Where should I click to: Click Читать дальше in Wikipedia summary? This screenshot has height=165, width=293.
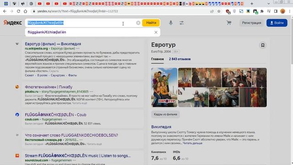click(x=192, y=143)
